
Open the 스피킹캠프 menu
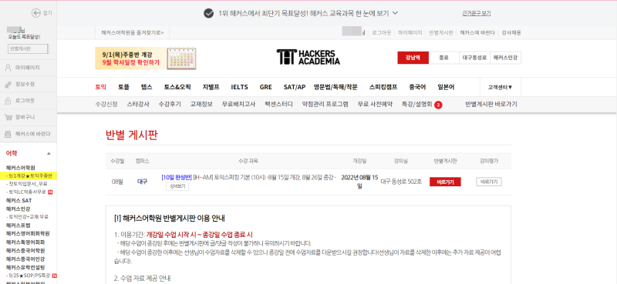pos(383,87)
